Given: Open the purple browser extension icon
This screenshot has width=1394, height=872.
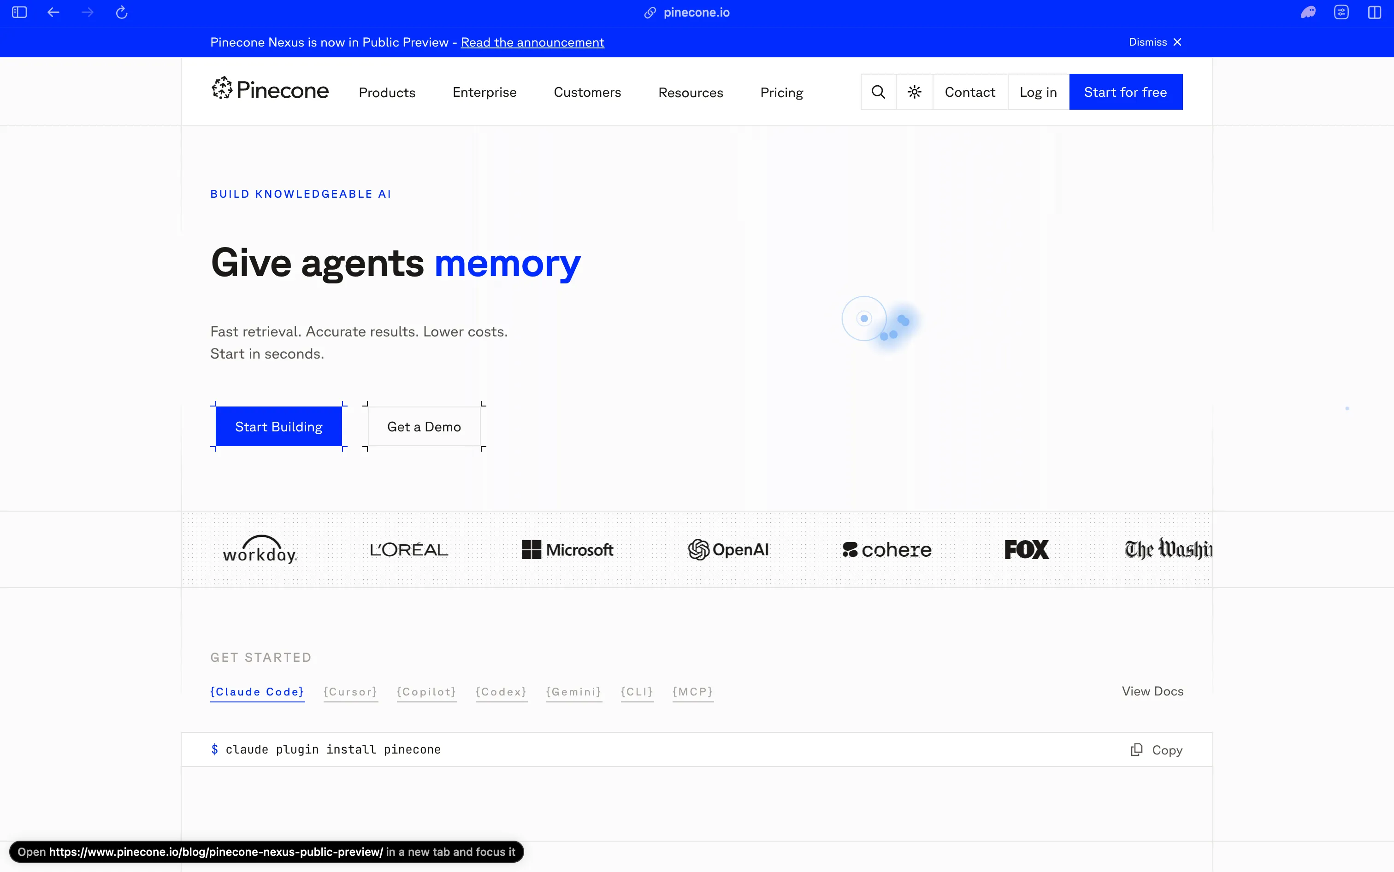Looking at the screenshot, I should (x=1308, y=12).
